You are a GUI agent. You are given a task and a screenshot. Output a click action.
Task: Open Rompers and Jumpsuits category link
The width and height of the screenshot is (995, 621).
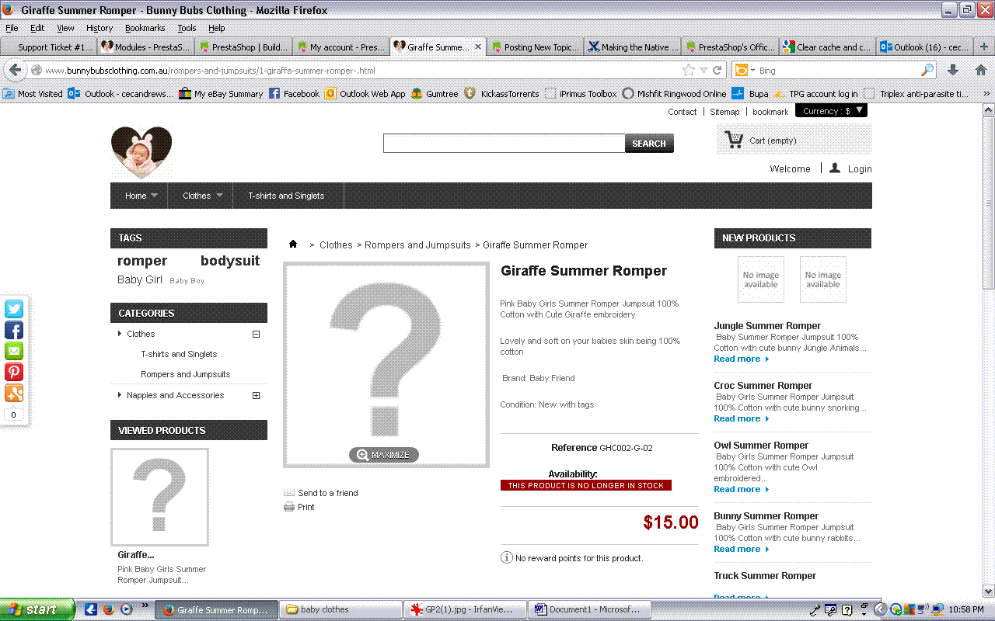pos(186,374)
